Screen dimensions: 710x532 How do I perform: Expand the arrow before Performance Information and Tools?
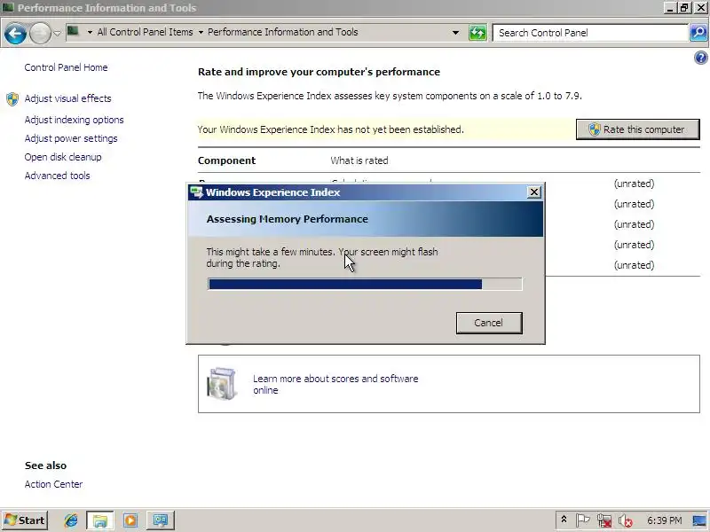click(201, 32)
